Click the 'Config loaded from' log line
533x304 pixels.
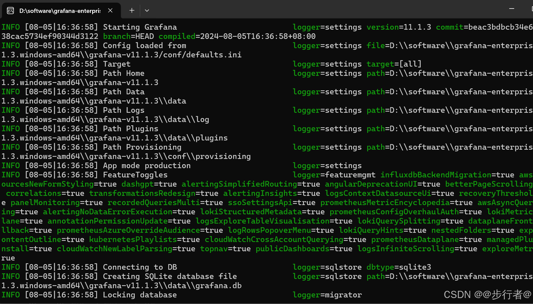pyautogui.click(x=145, y=46)
